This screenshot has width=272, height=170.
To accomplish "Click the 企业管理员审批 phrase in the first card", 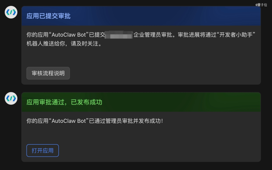I will point(153,35).
